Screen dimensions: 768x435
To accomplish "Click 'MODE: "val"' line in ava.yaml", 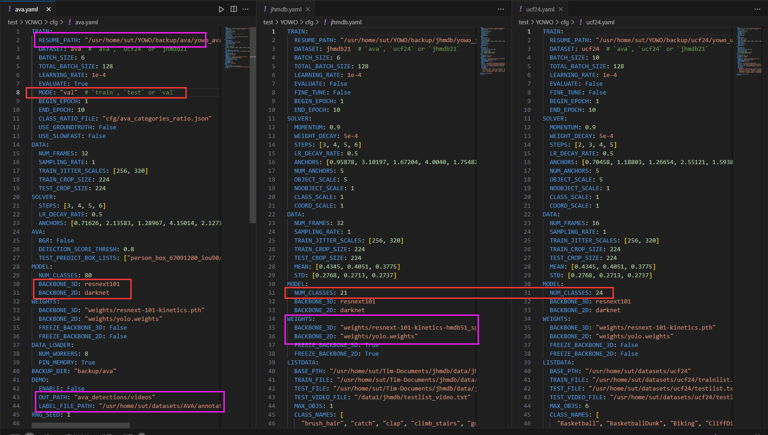I will pyautogui.click(x=106, y=92).
